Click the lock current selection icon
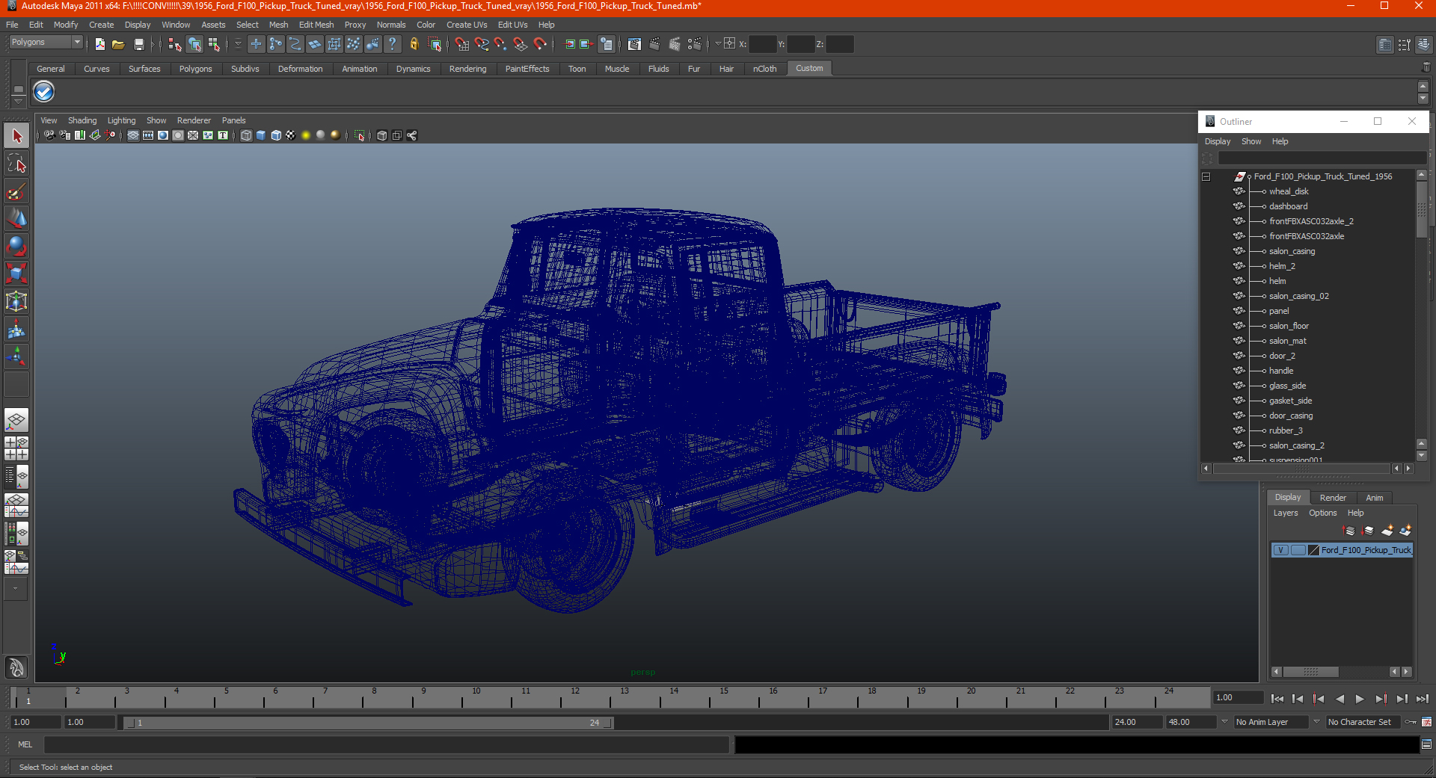The image size is (1436, 778). coord(414,45)
